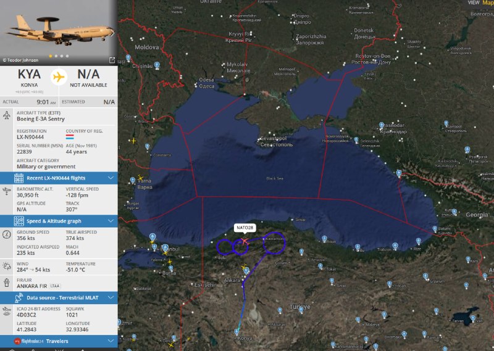Open the VIEW menu at top right
The image size is (494, 351).
(473, 2)
